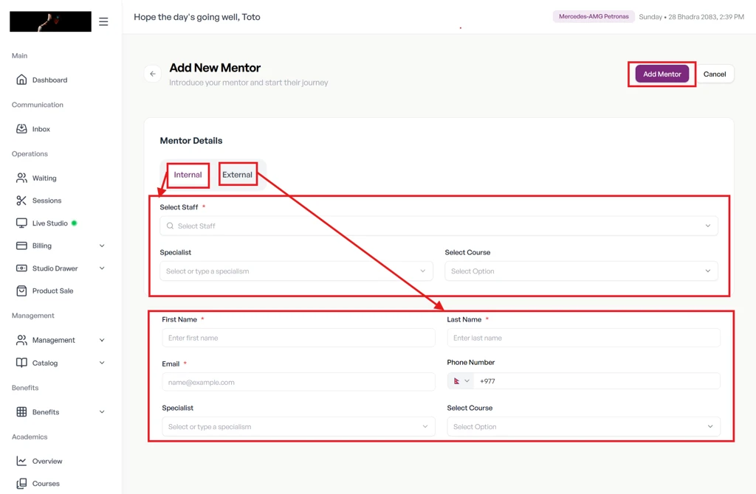Go back using the arrow button

pos(153,74)
